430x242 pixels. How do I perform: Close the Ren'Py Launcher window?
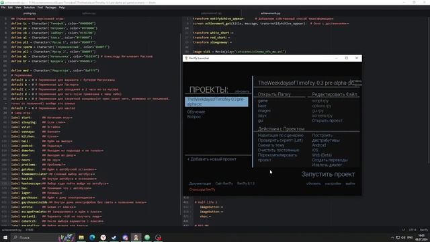[x=357, y=58]
